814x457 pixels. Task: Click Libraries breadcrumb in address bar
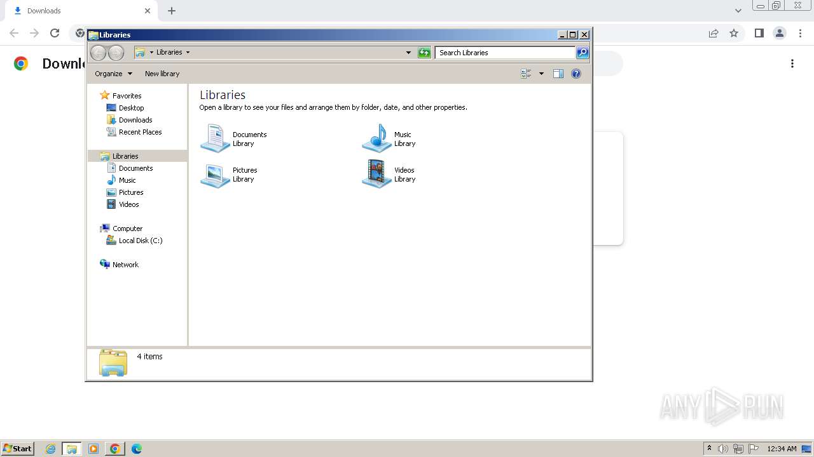pos(169,53)
